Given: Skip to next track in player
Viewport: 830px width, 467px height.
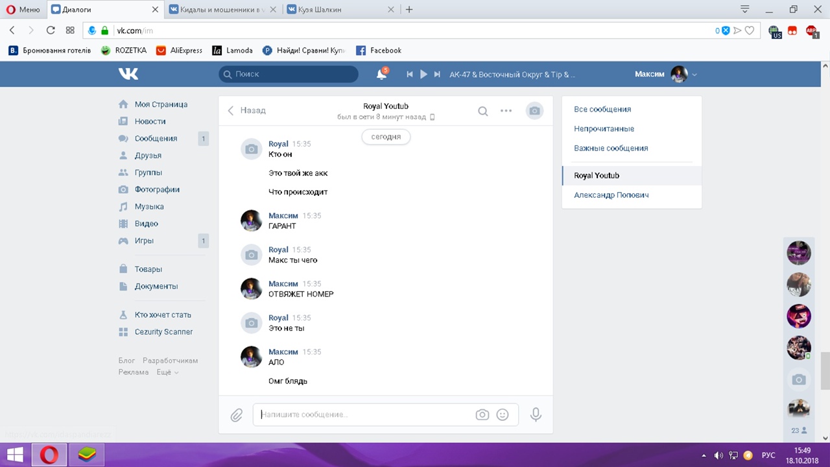Looking at the screenshot, I should coord(437,75).
